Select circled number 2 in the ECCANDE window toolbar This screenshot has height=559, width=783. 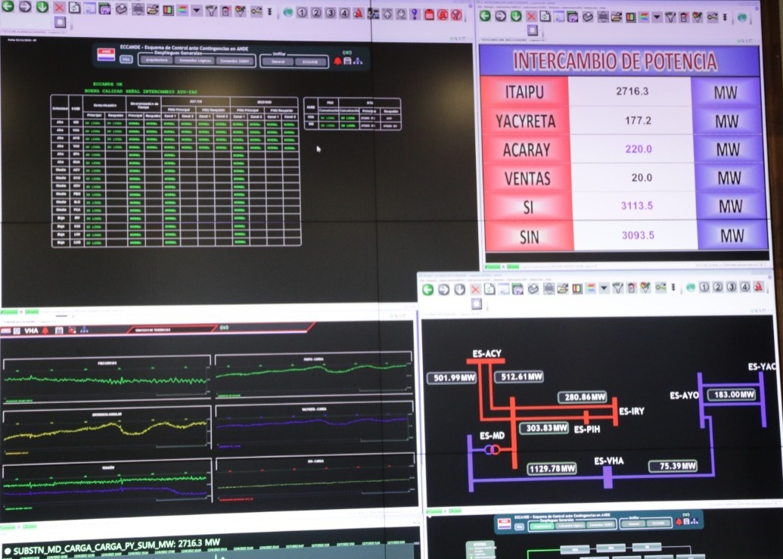(x=316, y=12)
